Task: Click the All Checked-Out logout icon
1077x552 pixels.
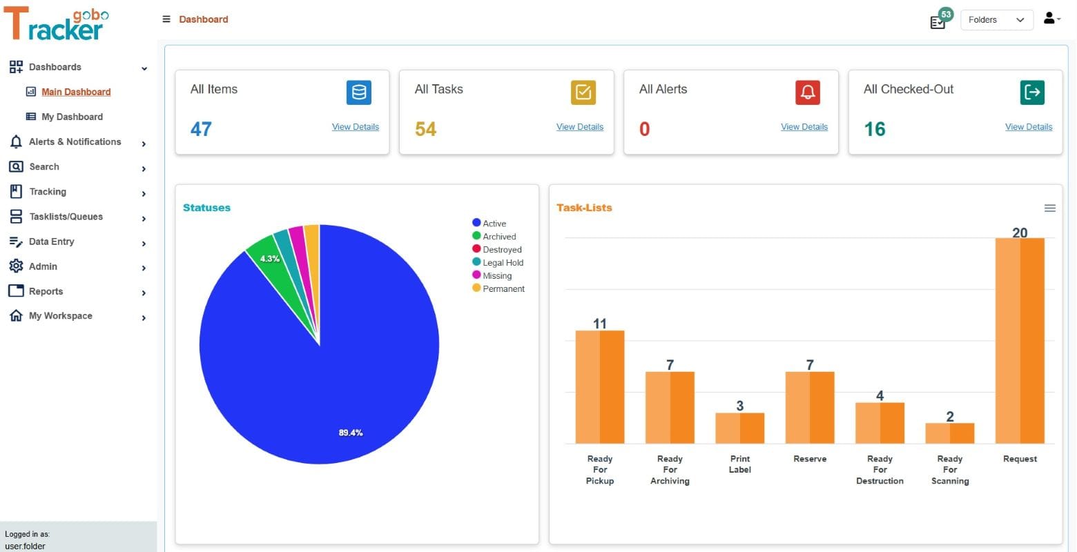Action: point(1031,92)
